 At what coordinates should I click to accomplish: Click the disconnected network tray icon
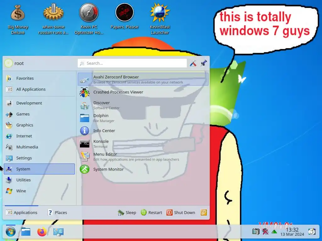(x=265, y=232)
